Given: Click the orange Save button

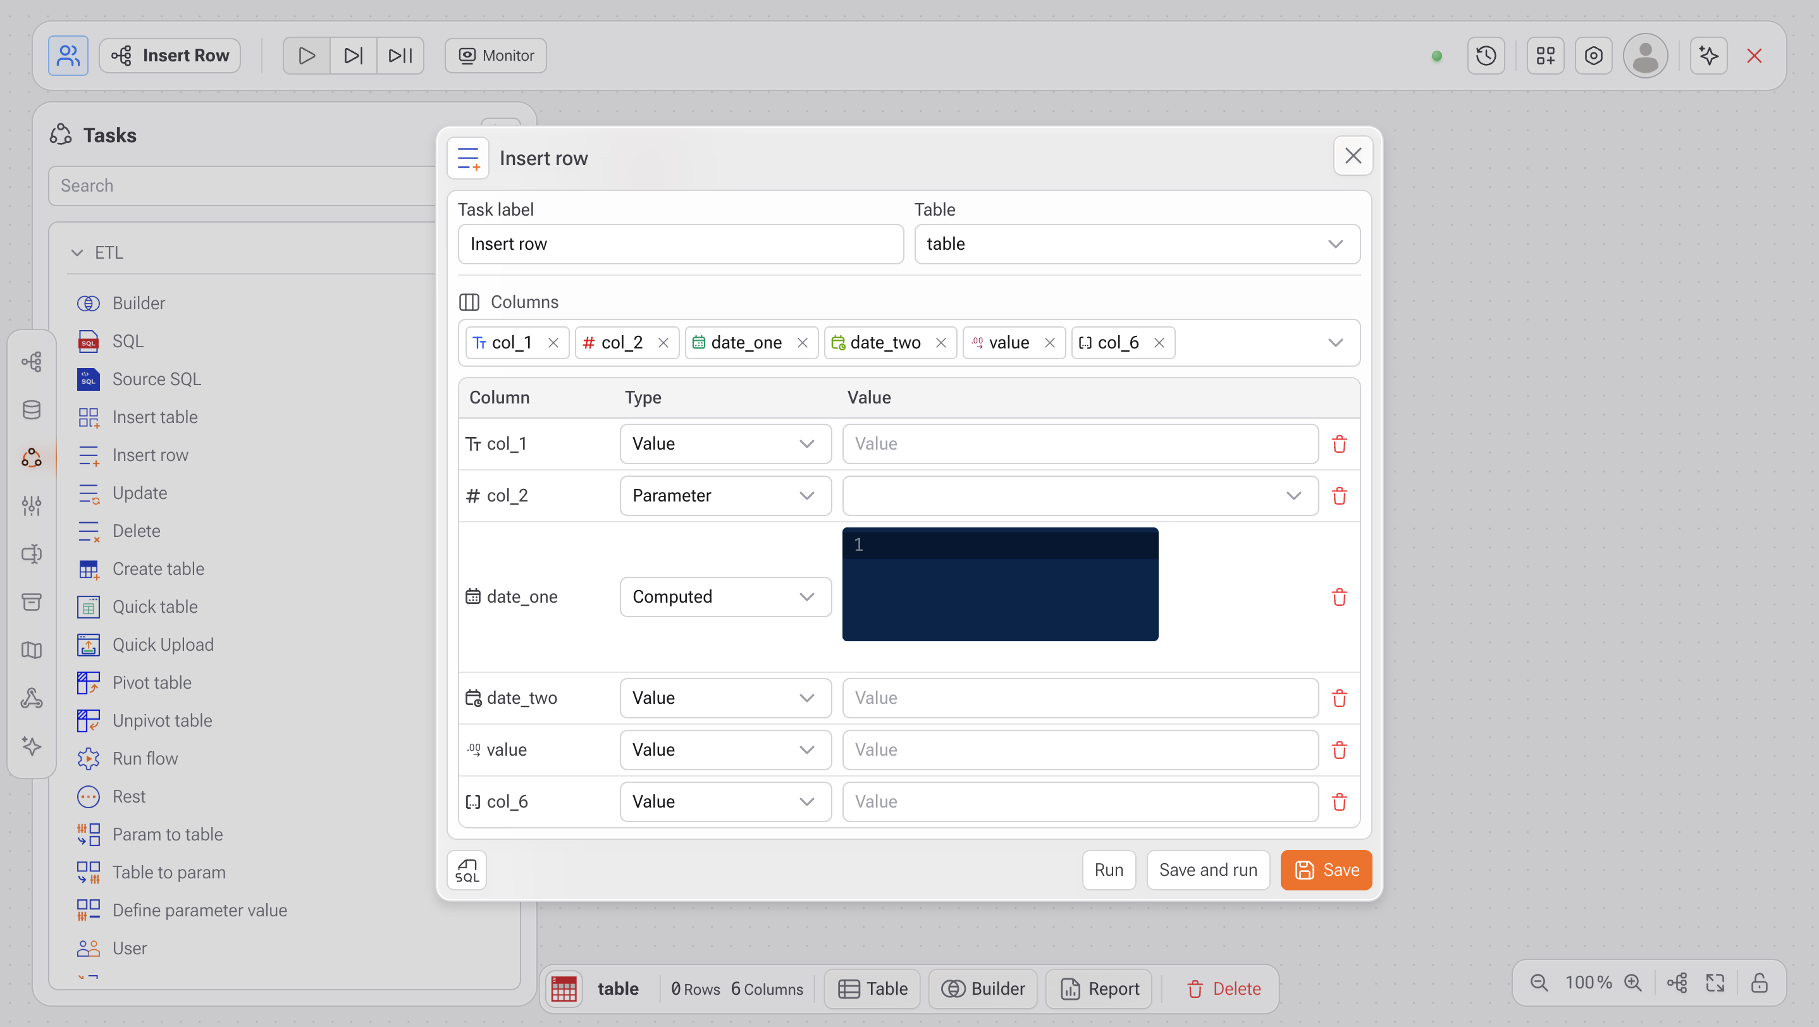Looking at the screenshot, I should tap(1326, 870).
